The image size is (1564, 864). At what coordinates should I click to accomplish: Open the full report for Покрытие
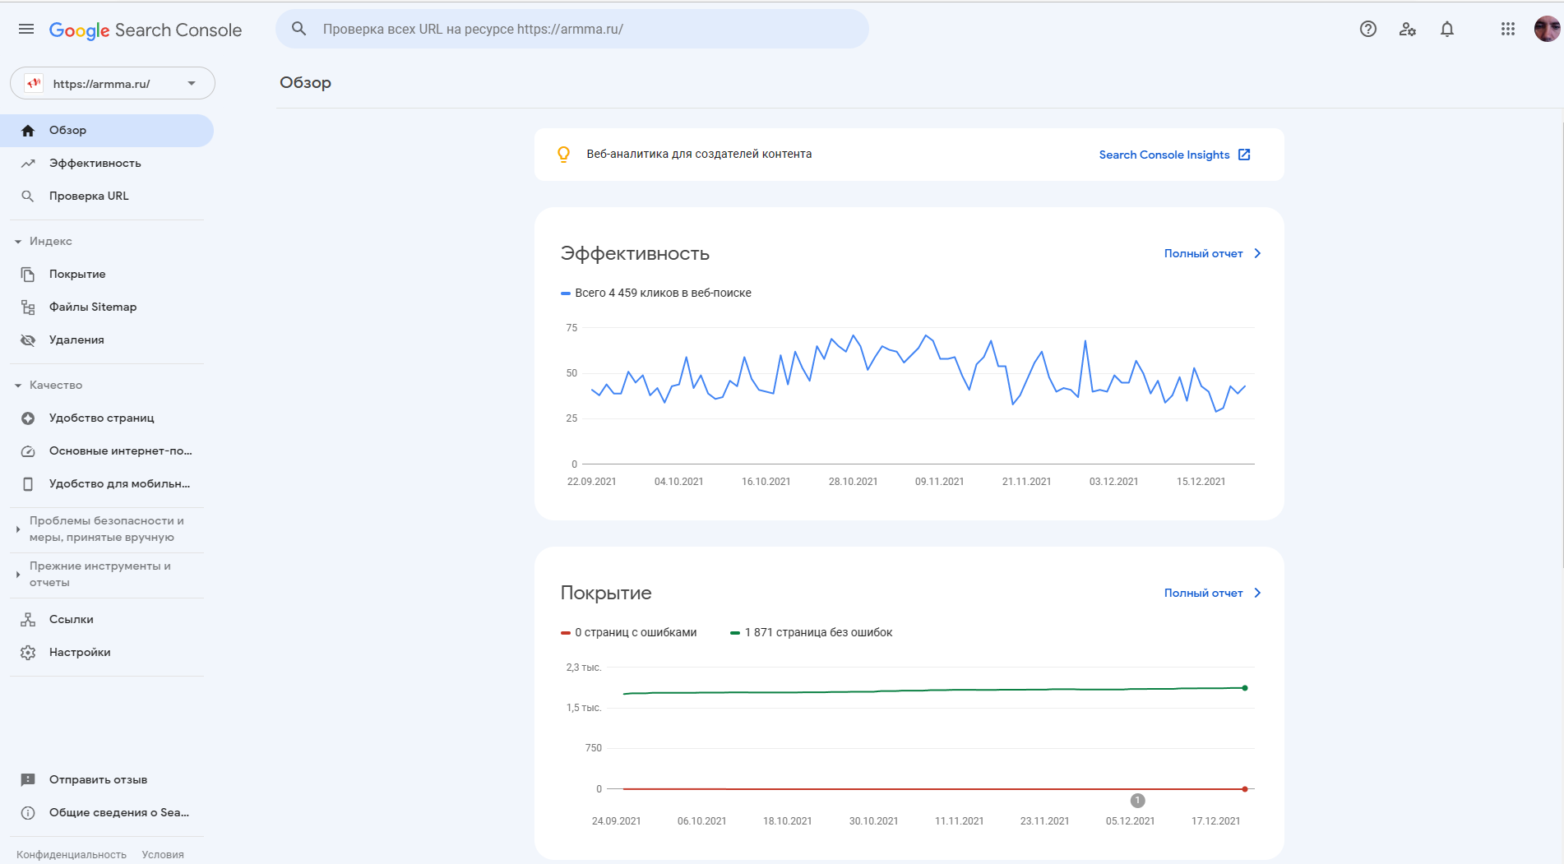1211,594
